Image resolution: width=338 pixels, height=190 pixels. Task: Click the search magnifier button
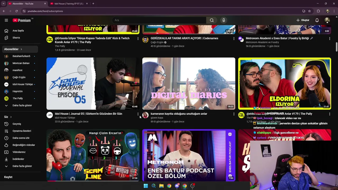tap(212, 20)
